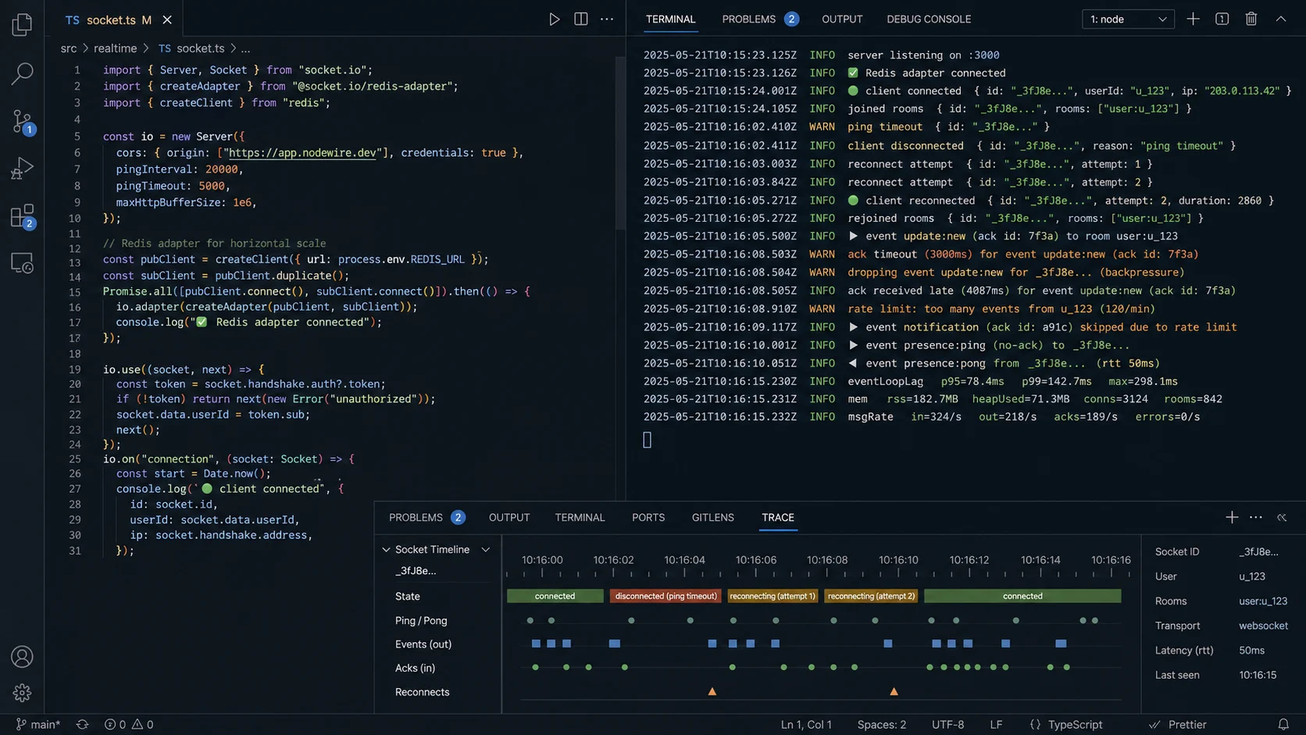The image size is (1306, 735).
Task: Add new trace with plus icon
Action: pos(1232,517)
